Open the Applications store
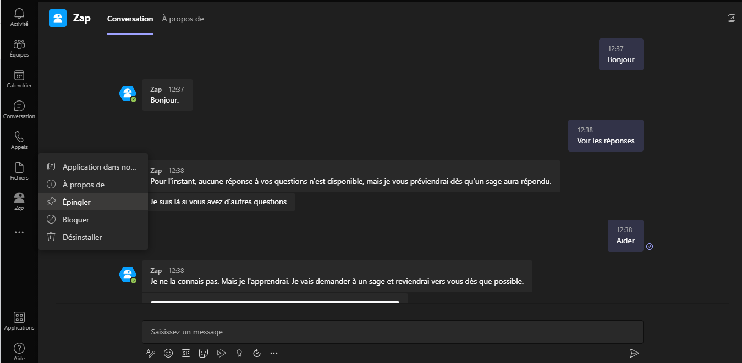The image size is (742, 363). coord(19,321)
